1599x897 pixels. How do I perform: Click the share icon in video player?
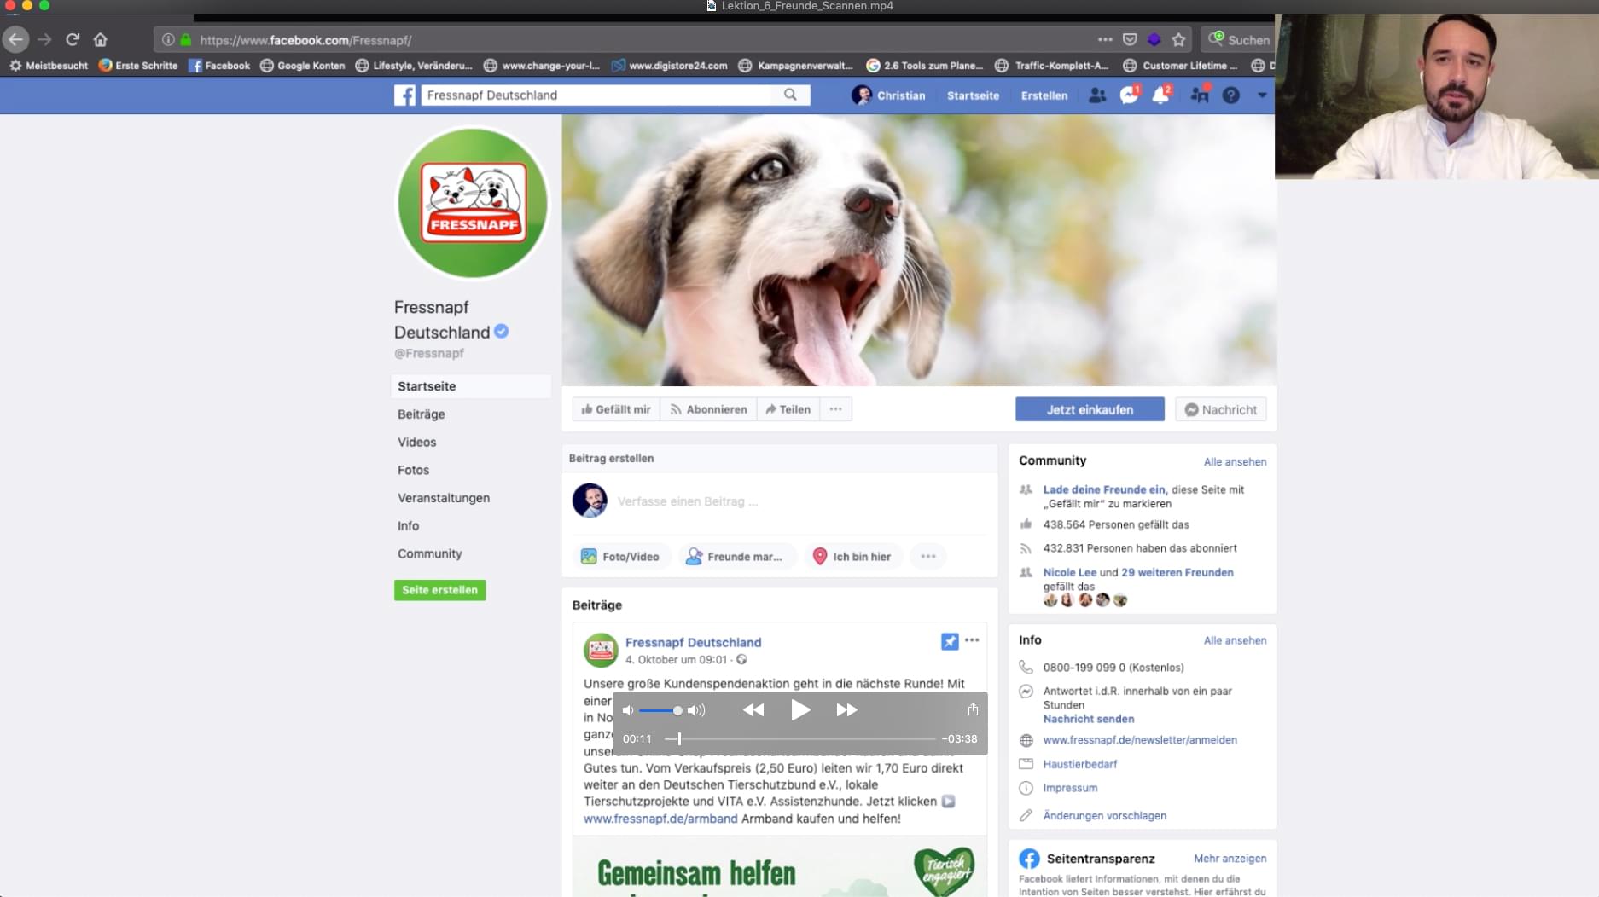click(973, 709)
